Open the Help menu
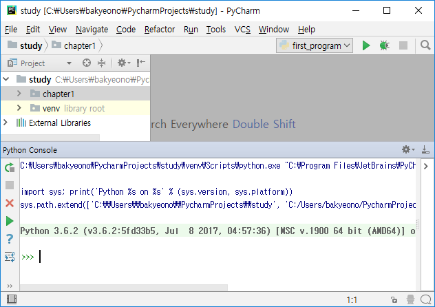The height and width of the screenshot is (307, 435). tap(306, 29)
